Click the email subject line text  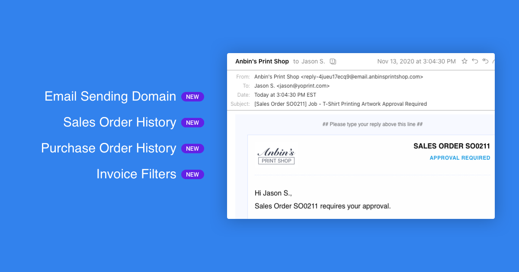click(x=340, y=104)
